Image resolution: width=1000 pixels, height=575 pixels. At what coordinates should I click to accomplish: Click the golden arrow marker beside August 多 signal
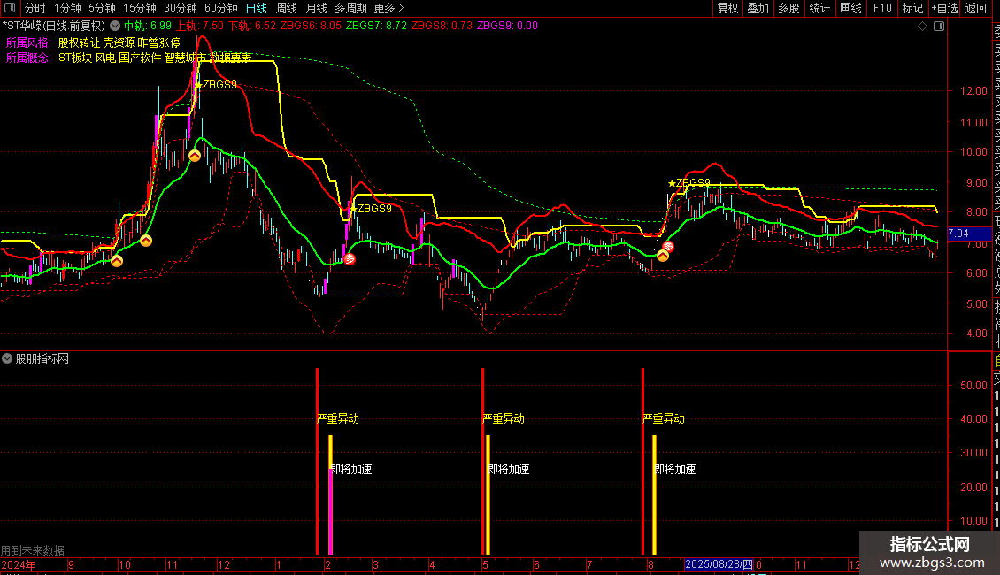(663, 256)
